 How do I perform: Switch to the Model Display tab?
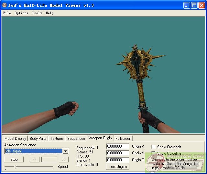tap(15, 139)
